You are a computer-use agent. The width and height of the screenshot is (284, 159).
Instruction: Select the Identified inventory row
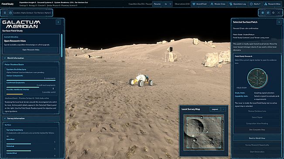(x=31, y=142)
